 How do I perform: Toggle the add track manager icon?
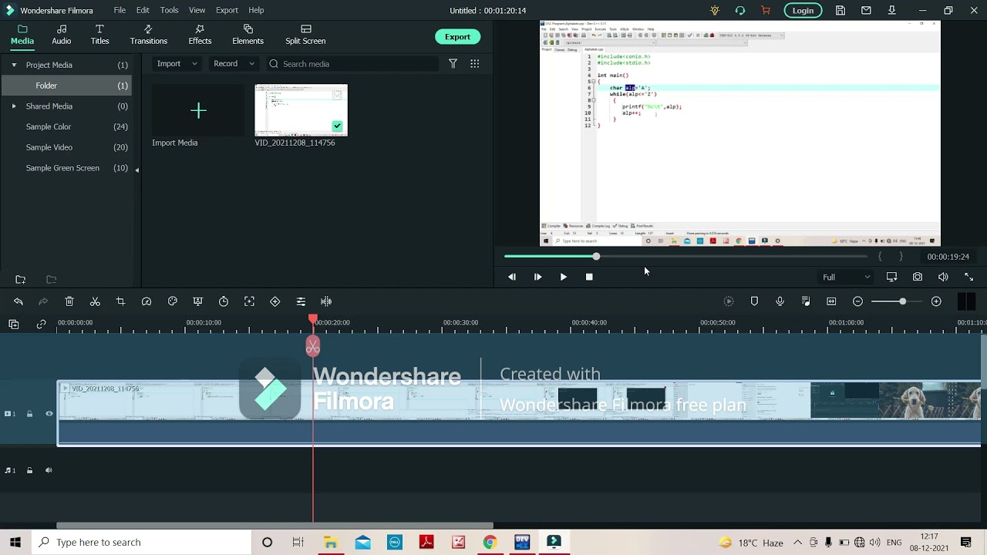point(14,325)
